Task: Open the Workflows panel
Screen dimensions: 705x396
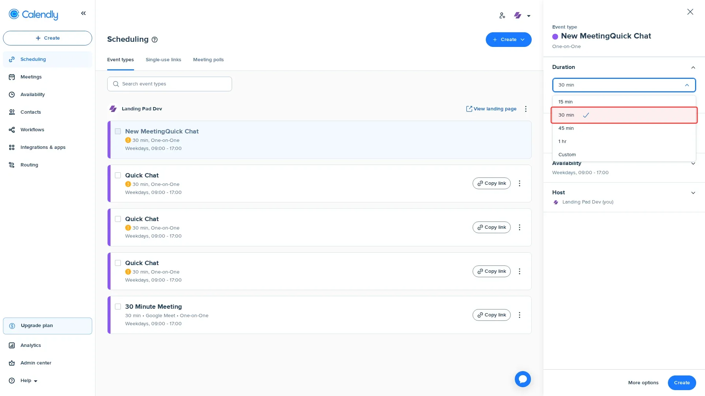Action: 32,129
